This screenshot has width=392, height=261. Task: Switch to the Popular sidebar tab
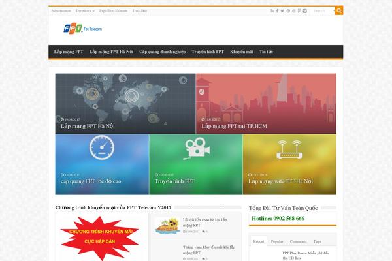click(277, 241)
